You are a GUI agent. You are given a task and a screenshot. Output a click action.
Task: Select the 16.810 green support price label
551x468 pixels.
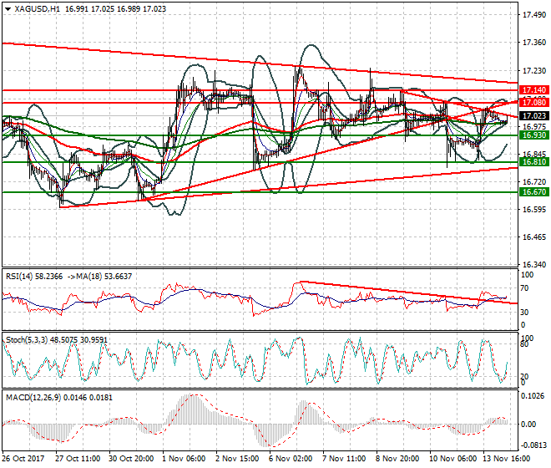tap(534, 162)
